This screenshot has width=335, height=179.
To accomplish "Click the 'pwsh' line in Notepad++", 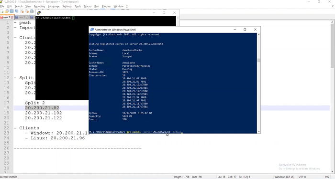I will coord(25,22).
